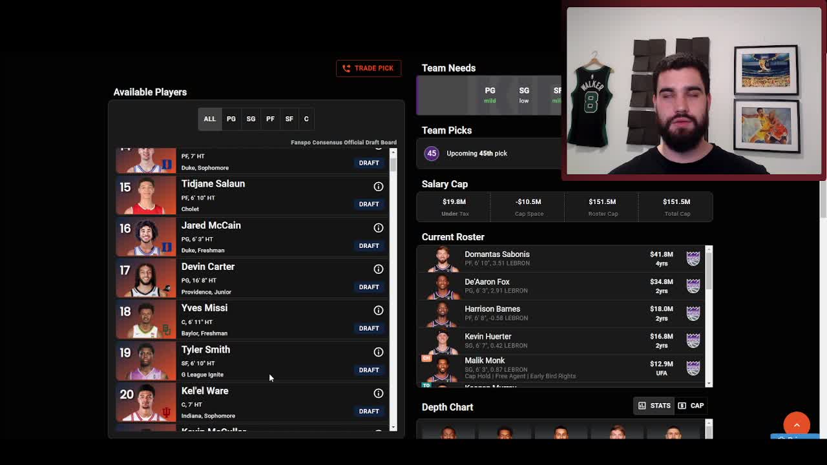Click Fanspo Consensus Official Draft Board label
Image resolution: width=827 pixels, height=465 pixels.
(344, 142)
